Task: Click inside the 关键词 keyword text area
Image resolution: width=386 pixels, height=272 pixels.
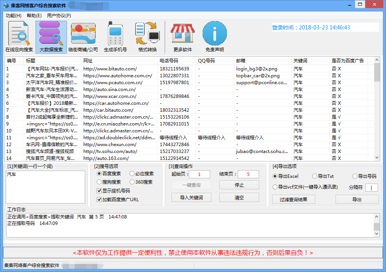Action: tap(45, 187)
